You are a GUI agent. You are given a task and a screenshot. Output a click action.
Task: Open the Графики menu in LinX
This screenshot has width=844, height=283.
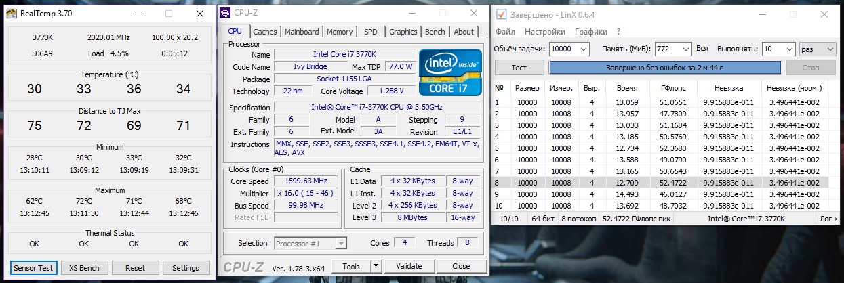coord(591,32)
